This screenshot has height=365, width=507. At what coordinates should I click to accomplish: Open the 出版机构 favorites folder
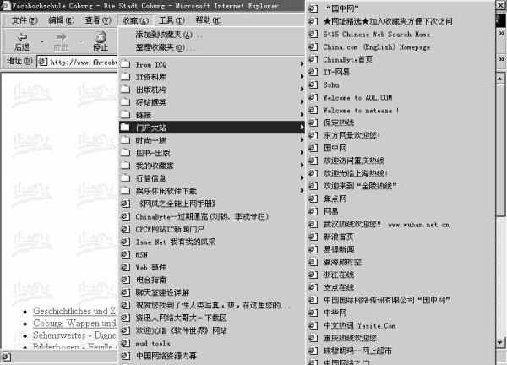[x=212, y=90]
